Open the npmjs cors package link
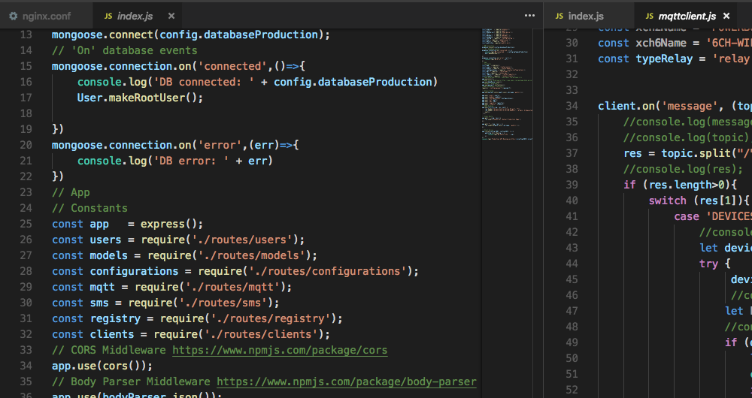752x398 pixels. coord(280,350)
